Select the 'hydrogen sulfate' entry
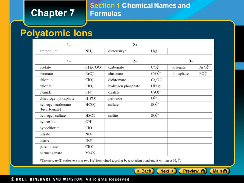This screenshot has width=244, height=183. coord(53,116)
